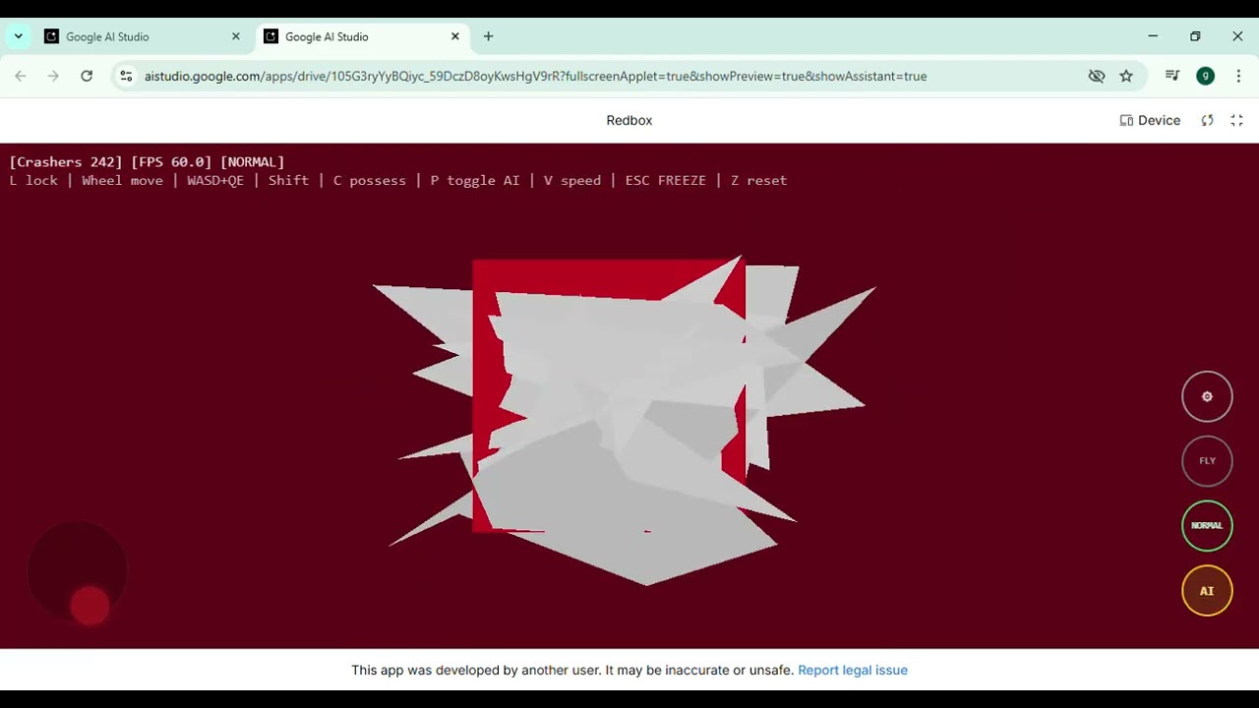Click the aistudio.google.com address bar URL
1259x708 pixels.
pos(535,76)
